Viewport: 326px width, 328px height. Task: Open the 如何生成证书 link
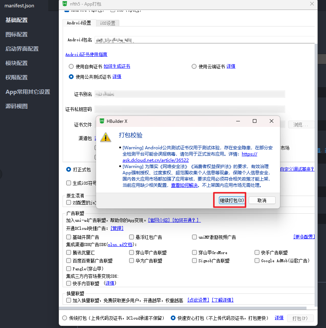[117, 66]
